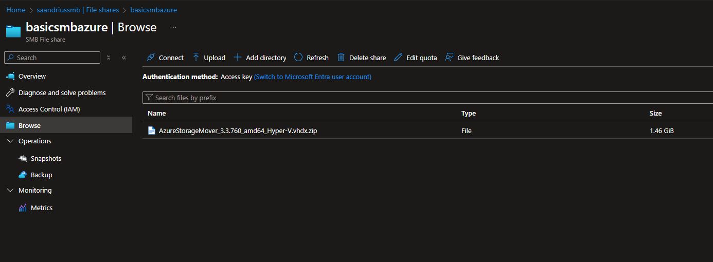This screenshot has width=713, height=262.
Task: Click the Give feedback button label
Action: coord(478,58)
